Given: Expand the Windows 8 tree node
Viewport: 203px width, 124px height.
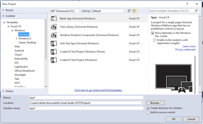Looking at the screenshot, I should tap(17, 38).
